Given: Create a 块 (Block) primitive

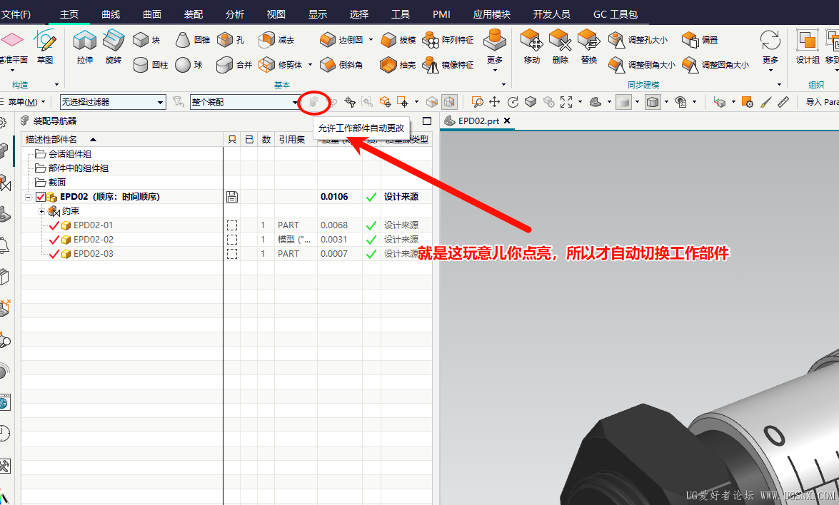Looking at the screenshot, I should (146, 39).
